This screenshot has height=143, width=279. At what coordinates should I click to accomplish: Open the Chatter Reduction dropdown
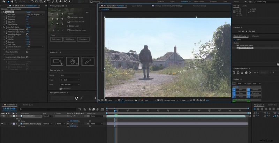pos(35,47)
